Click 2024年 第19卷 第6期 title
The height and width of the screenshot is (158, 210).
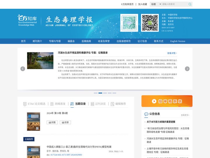pyautogui.click(x=57, y=113)
